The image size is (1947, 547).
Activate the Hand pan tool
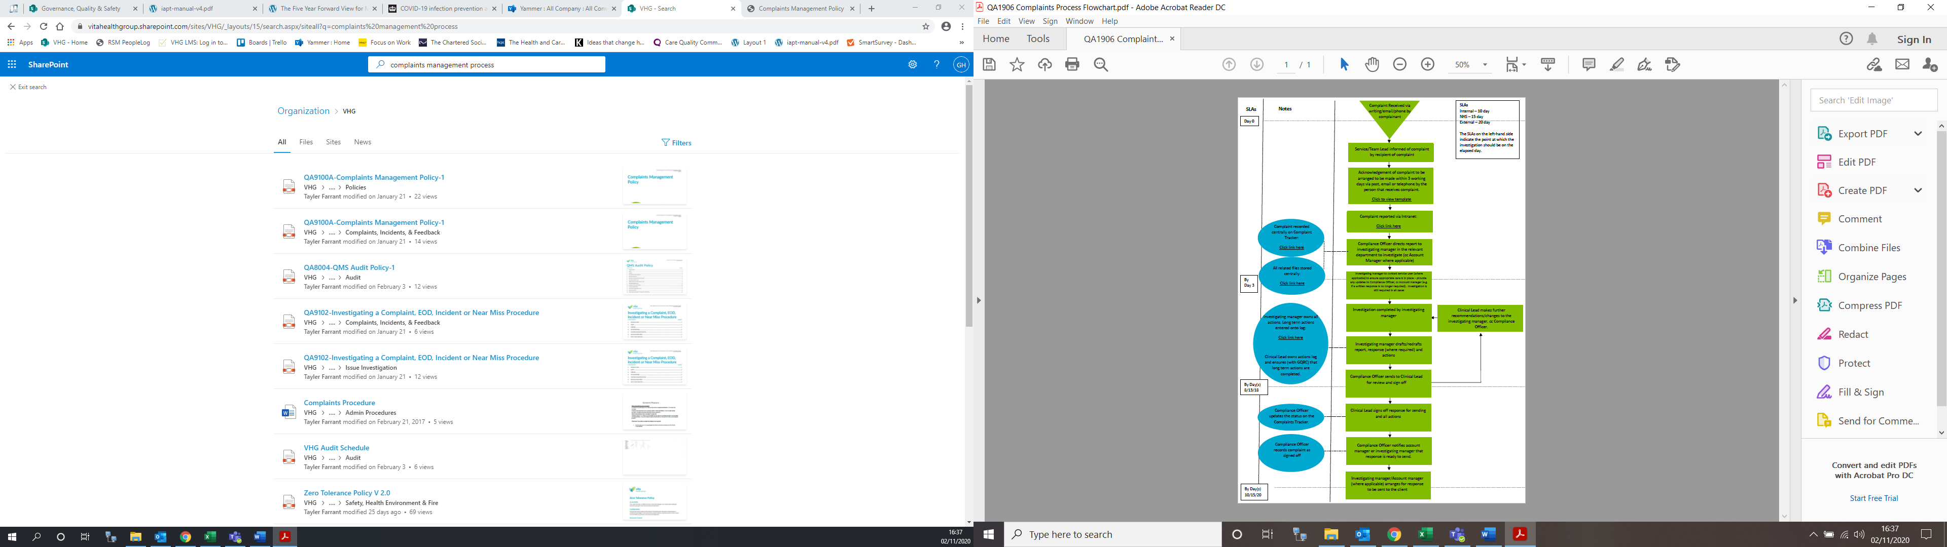click(x=1372, y=65)
